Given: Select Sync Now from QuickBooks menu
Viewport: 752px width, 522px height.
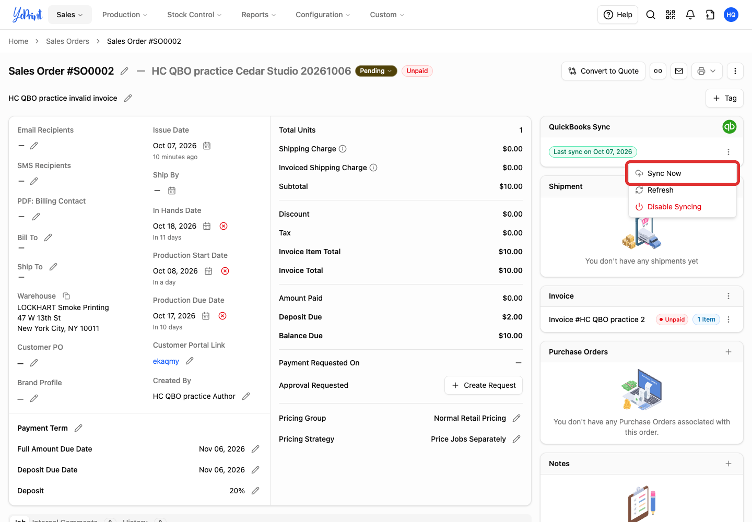Looking at the screenshot, I should 682,173.
